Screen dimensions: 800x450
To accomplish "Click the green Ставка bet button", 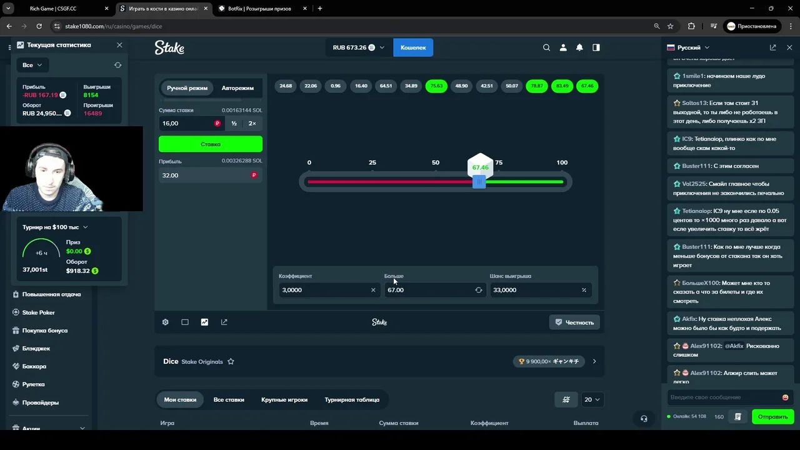I will click(211, 144).
